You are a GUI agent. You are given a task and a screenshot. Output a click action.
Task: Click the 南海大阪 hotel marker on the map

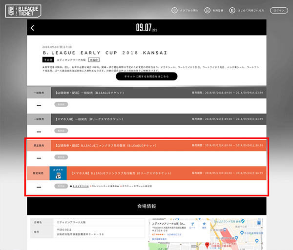(x=225, y=230)
